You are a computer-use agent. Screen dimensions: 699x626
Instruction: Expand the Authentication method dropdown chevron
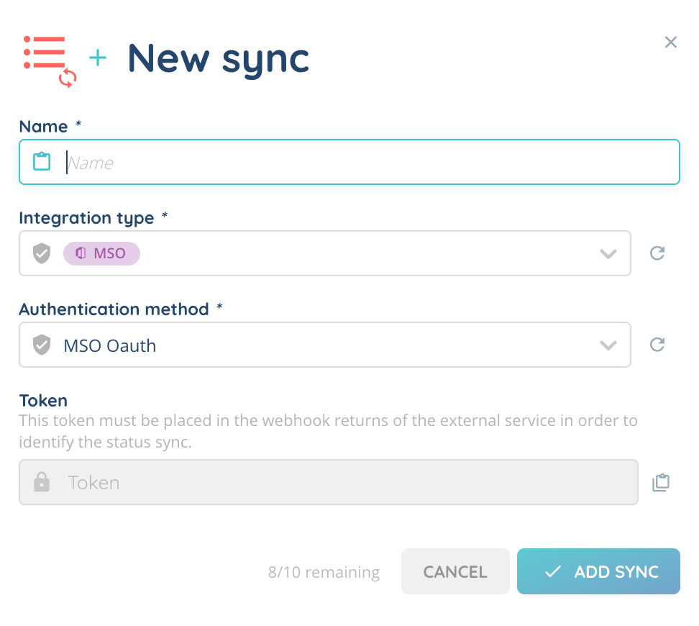(x=608, y=345)
